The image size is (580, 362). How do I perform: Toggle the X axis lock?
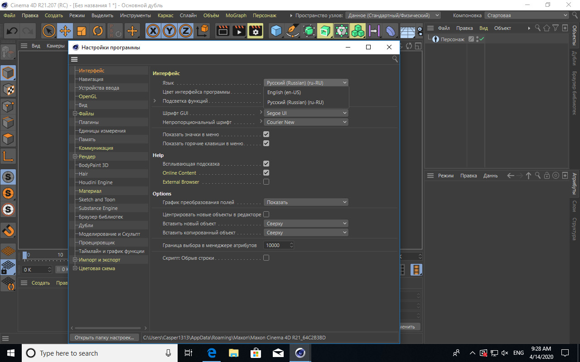[x=154, y=31]
